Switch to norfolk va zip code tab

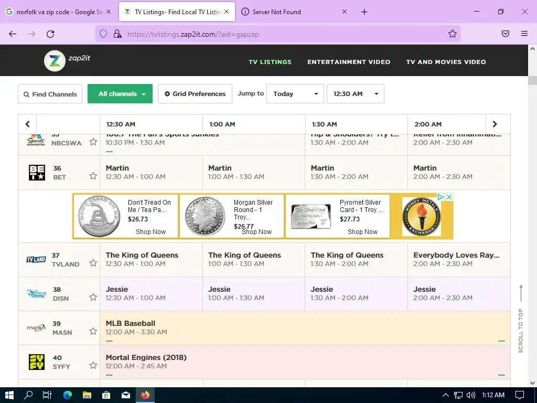tap(58, 12)
